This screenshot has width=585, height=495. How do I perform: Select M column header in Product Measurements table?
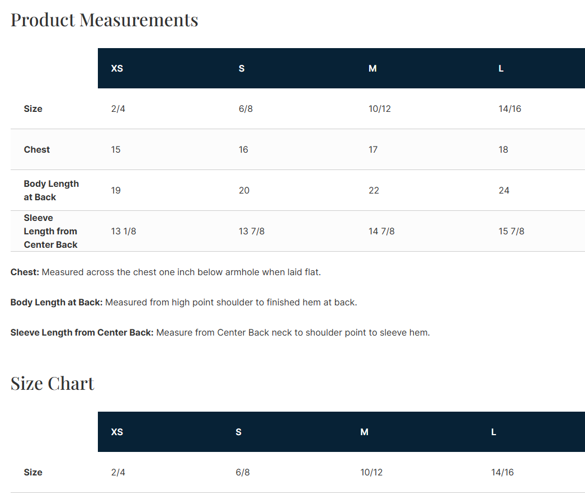372,68
